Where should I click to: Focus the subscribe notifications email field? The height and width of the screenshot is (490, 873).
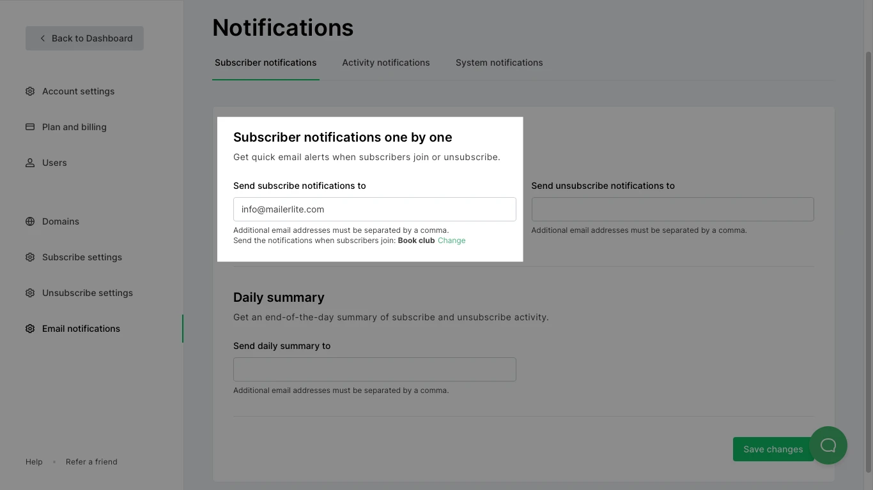point(375,209)
